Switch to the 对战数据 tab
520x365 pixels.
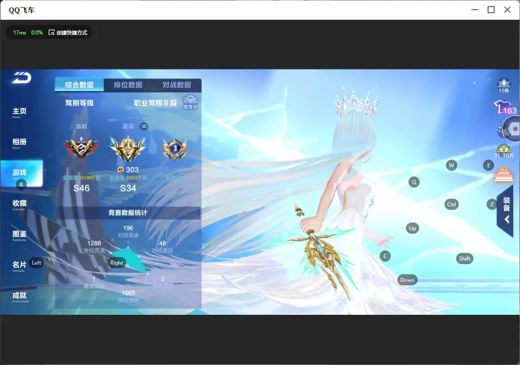click(177, 85)
